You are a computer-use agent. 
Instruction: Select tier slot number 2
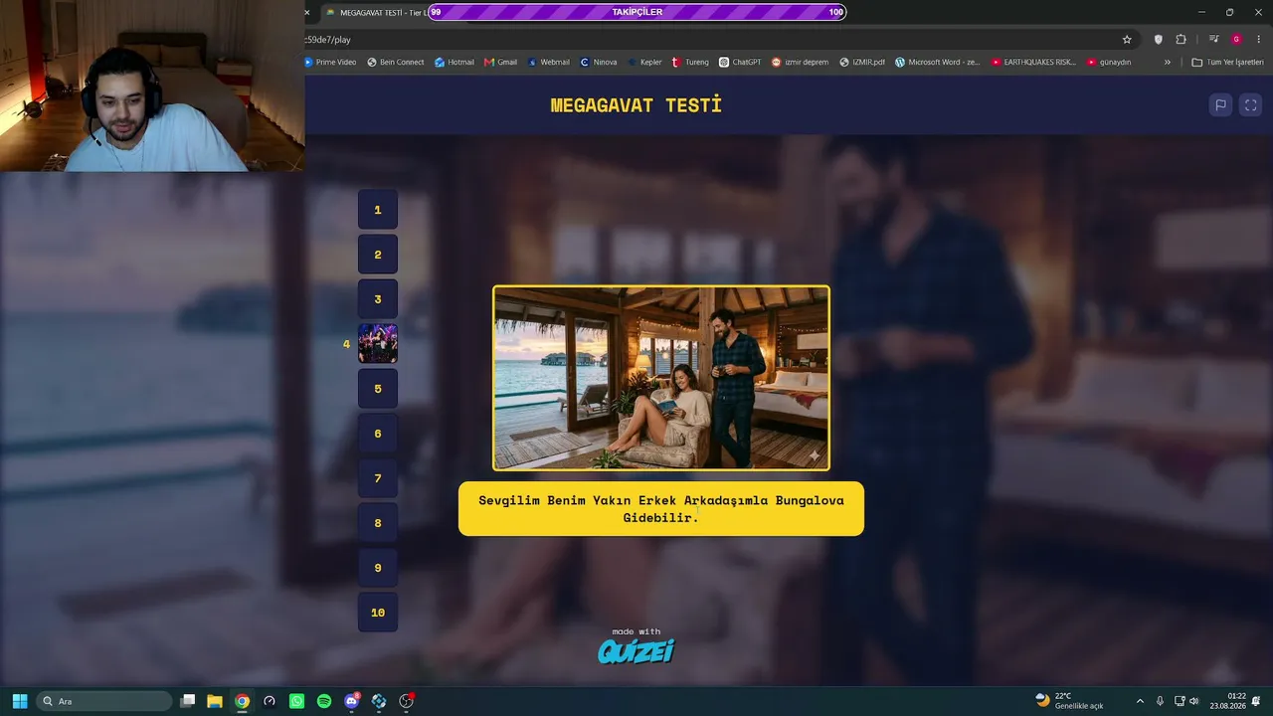pyautogui.click(x=378, y=255)
